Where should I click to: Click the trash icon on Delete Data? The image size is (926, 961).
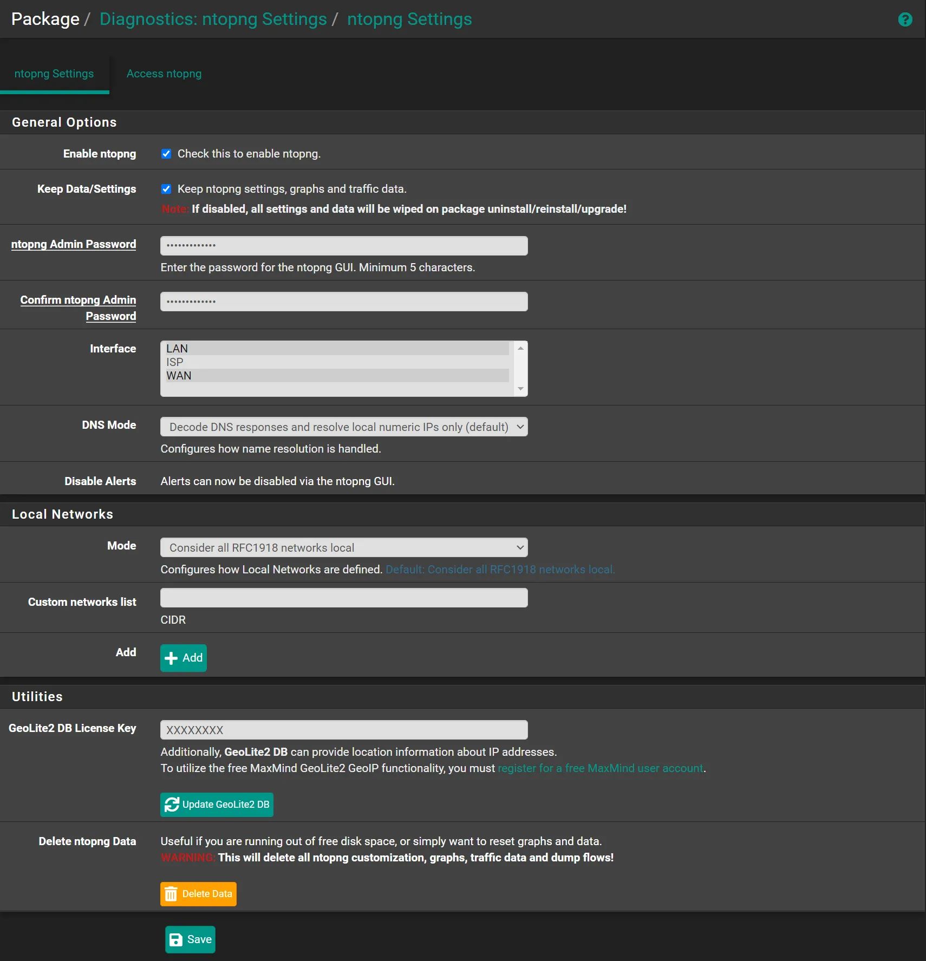(x=171, y=894)
